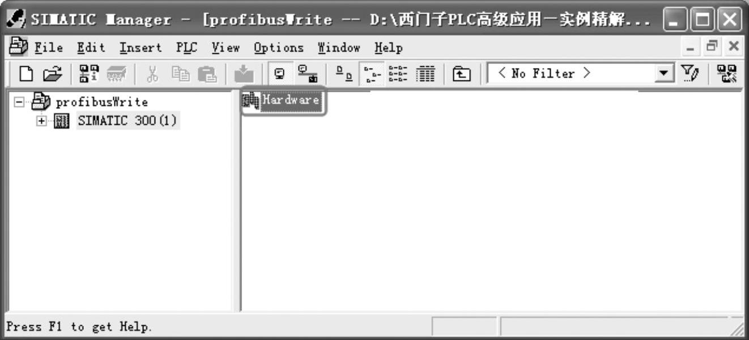Collapse the profibusWrite project tree
Image resolution: width=749 pixels, height=340 pixels.
19,103
